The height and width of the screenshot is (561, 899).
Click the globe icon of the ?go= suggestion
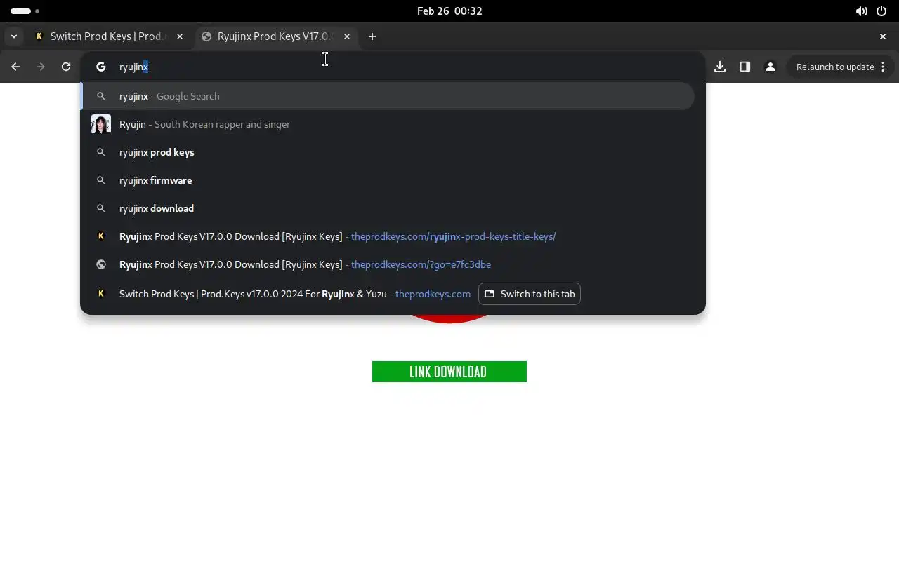click(101, 264)
